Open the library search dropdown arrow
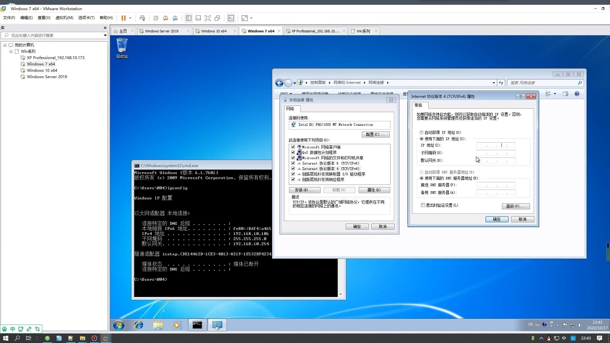This screenshot has width=610, height=343. pyautogui.click(x=105, y=35)
